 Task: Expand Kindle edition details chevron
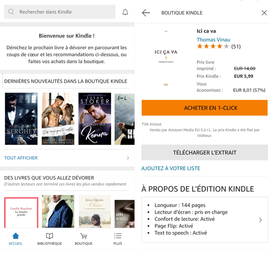[x=260, y=220]
